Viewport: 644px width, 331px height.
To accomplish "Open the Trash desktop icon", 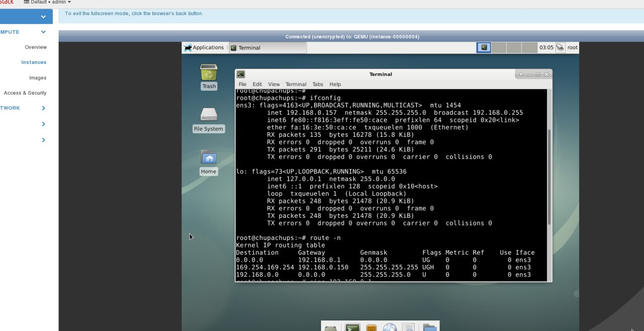I will click(x=209, y=76).
